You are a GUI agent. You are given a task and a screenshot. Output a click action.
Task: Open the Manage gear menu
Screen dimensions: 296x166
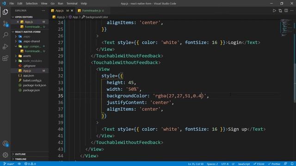click(x=5, y=155)
